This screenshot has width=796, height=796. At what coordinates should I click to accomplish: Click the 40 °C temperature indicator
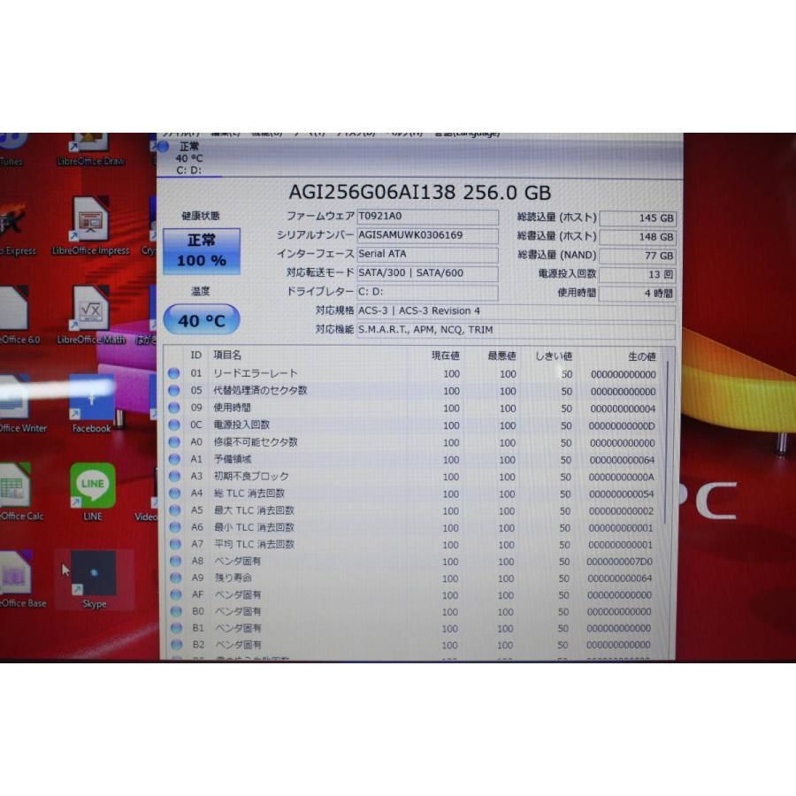pos(200,320)
